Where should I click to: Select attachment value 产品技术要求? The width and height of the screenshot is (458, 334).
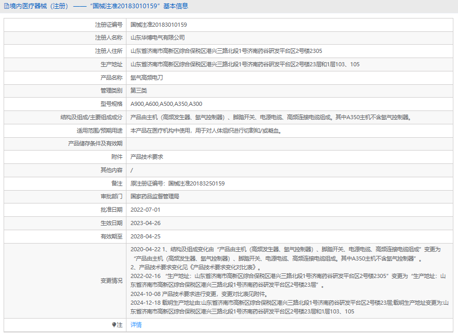tap(146, 157)
